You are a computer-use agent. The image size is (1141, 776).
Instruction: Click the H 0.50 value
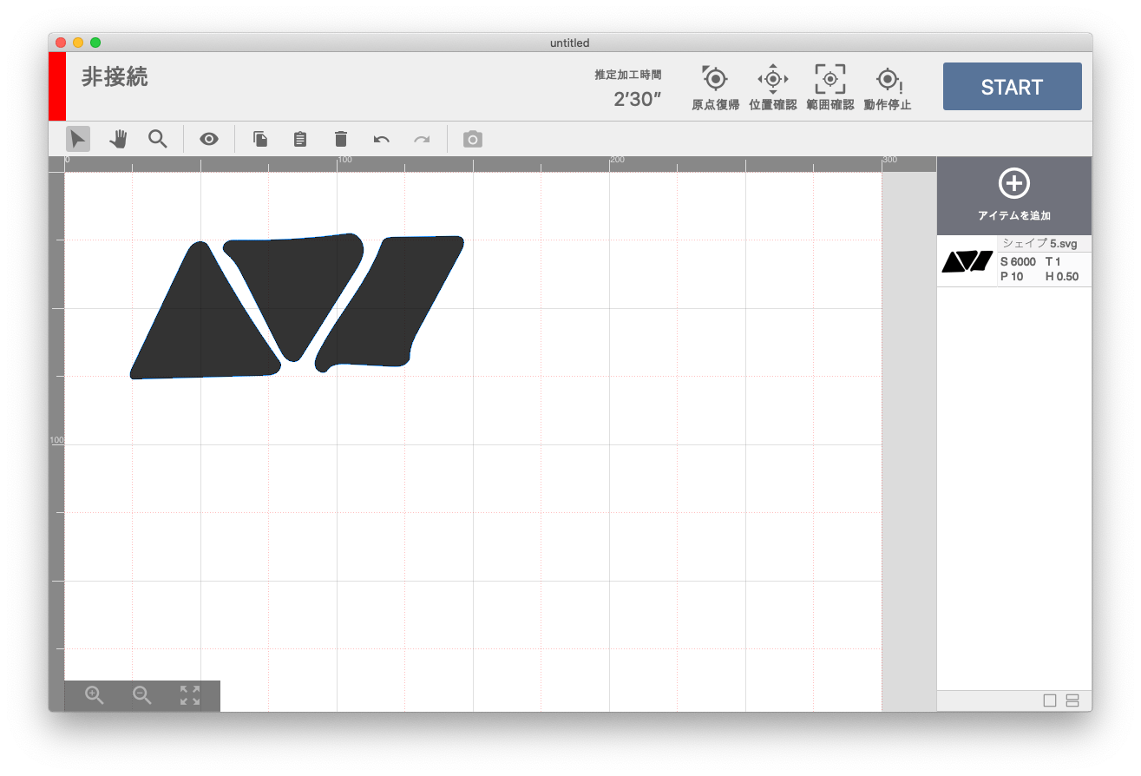(1062, 277)
